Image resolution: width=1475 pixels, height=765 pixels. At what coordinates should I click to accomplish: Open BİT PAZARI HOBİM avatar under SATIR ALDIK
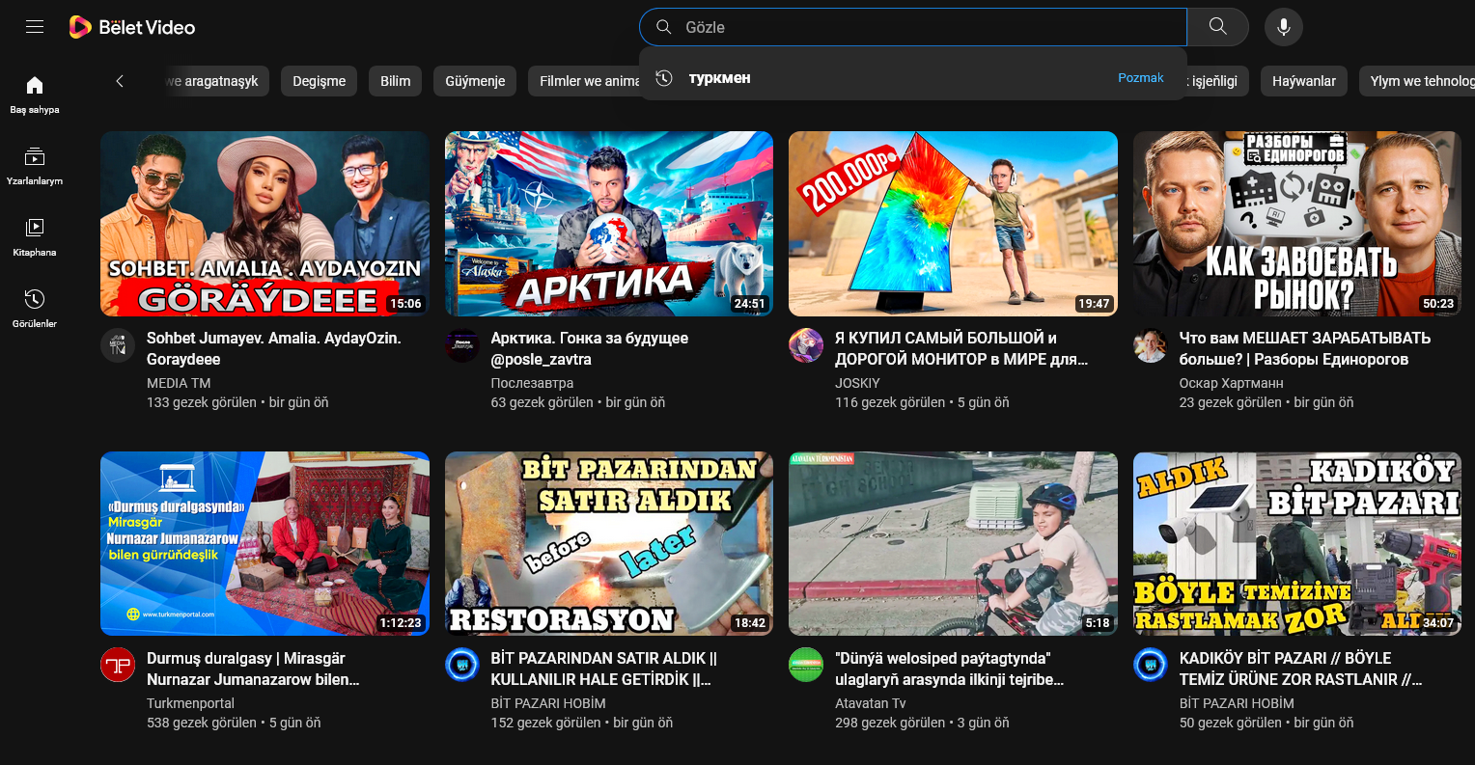(x=461, y=666)
